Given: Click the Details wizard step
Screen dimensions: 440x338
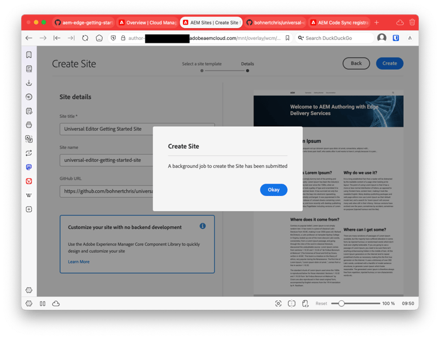Looking at the screenshot, I should [247, 64].
